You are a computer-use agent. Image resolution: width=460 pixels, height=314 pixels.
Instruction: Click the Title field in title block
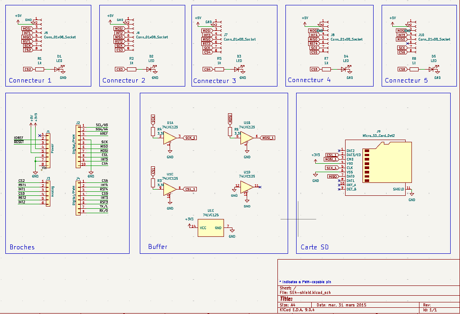pos(286,298)
